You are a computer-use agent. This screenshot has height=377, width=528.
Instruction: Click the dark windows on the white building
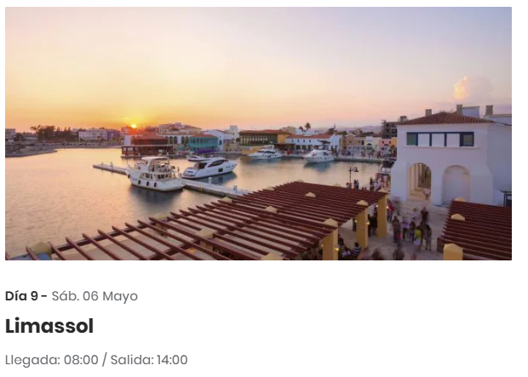pyautogui.click(x=440, y=139)
